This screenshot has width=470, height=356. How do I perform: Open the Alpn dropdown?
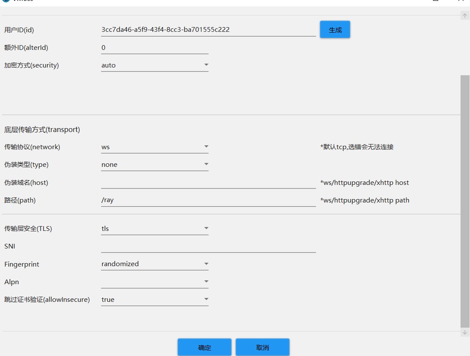154,282
